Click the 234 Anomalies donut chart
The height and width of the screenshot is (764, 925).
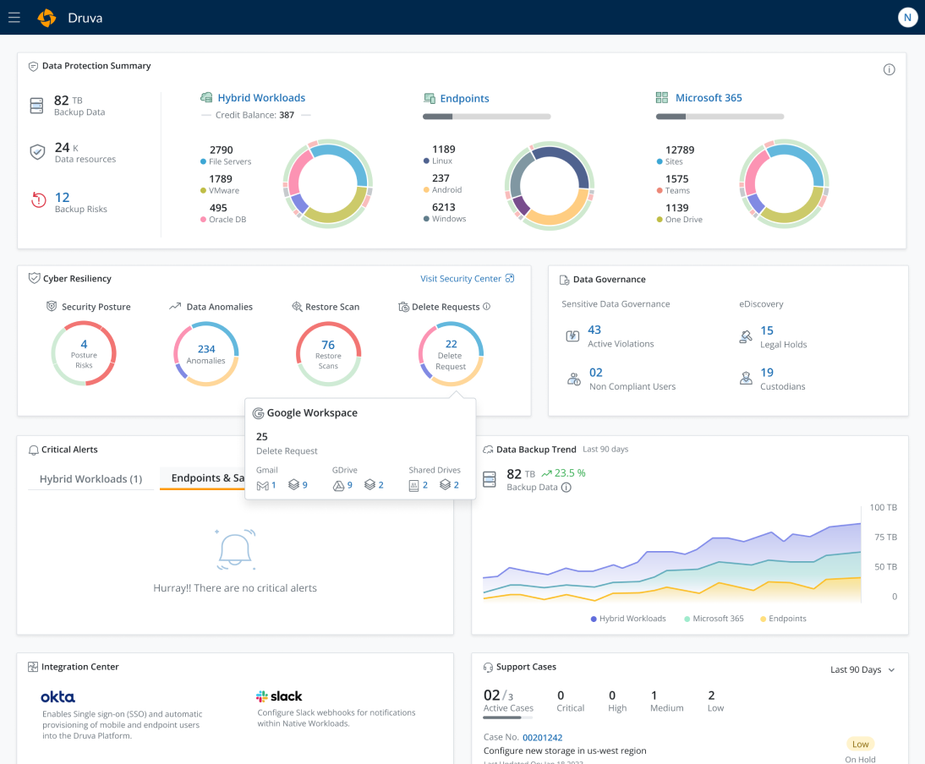click(x=206, y=354)
